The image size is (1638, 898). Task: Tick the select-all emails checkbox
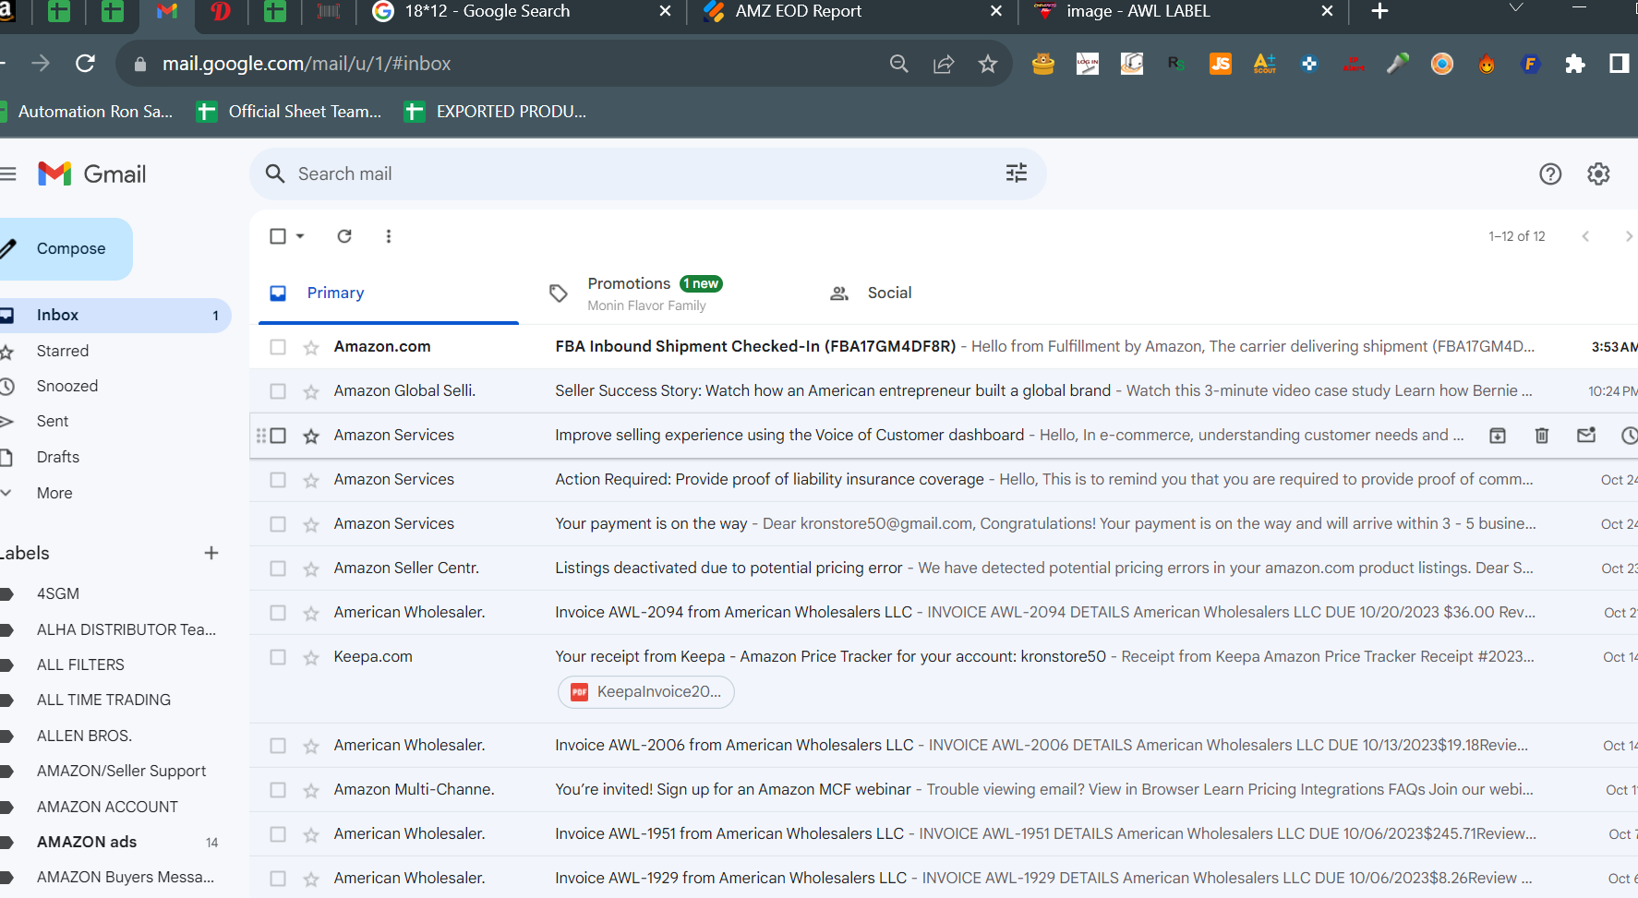point(278,236)
